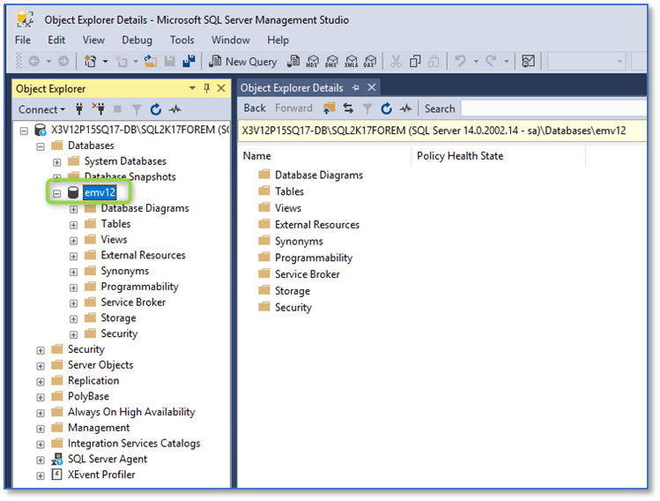Refresh the Object Explorer tree
The image size is (660, 501).
(156, 109)
